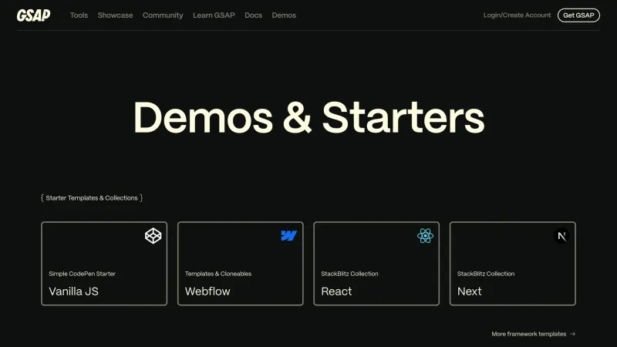
Task: Open the Vanilla JS starter card title
Action: [73, 291]
